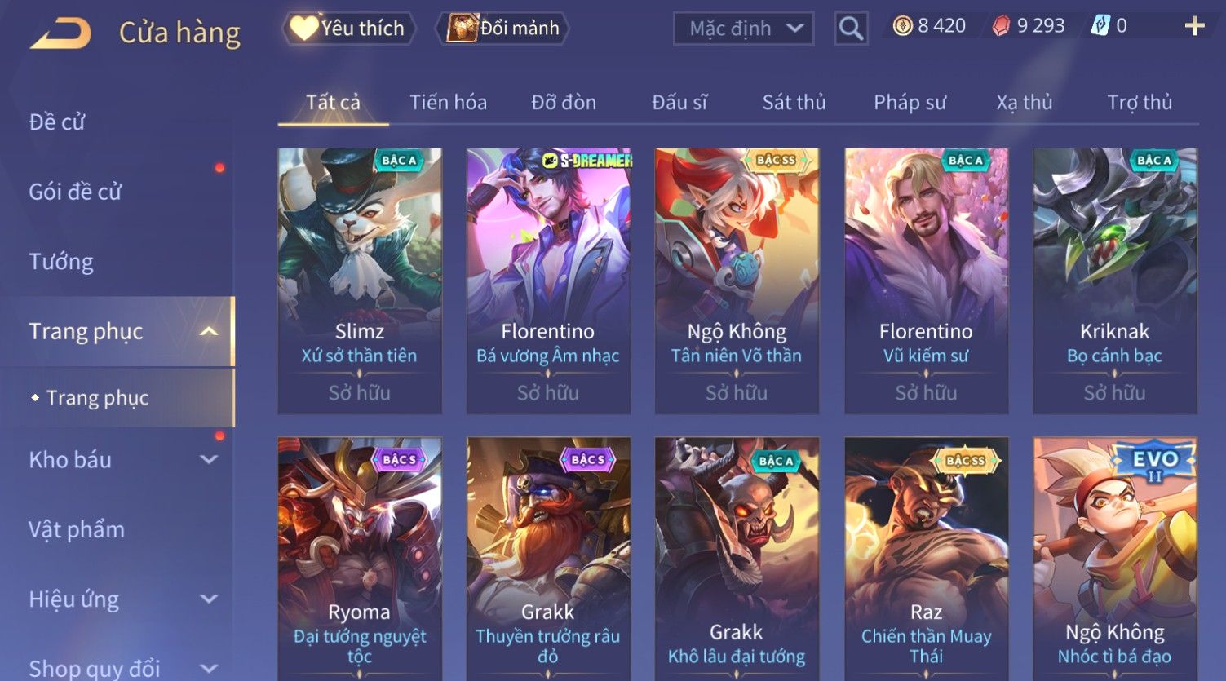The image size is (1226, 681).
Task: Click the gold coin currency icon
Action: (x=902, y=26)
